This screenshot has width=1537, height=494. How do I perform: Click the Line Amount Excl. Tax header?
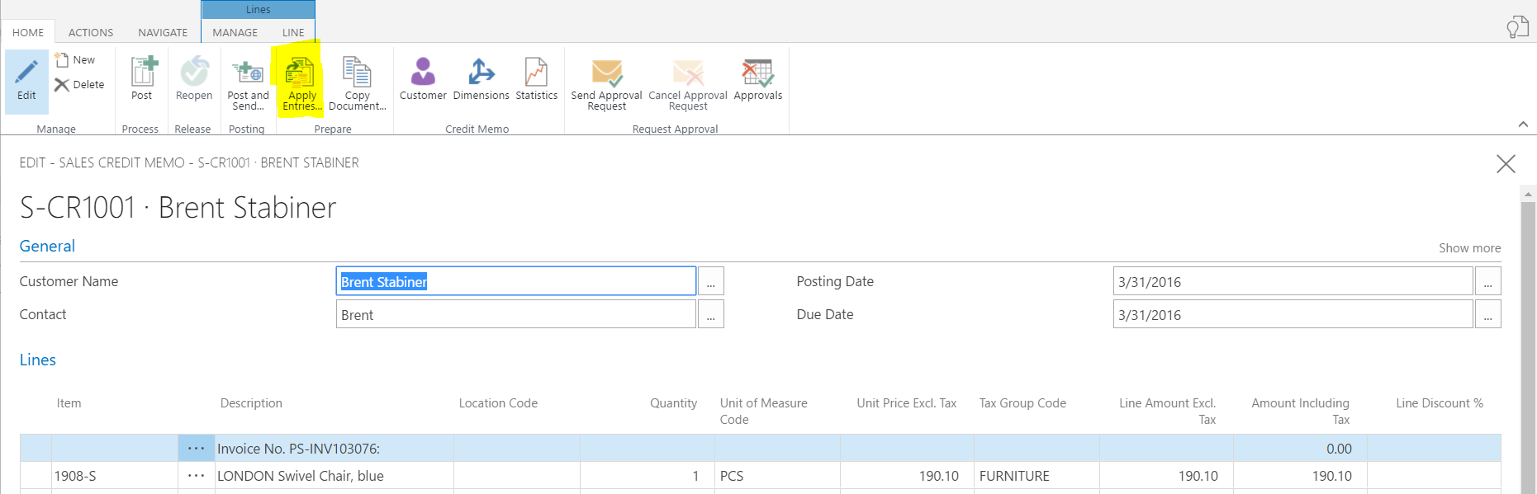pos(1167,412)
